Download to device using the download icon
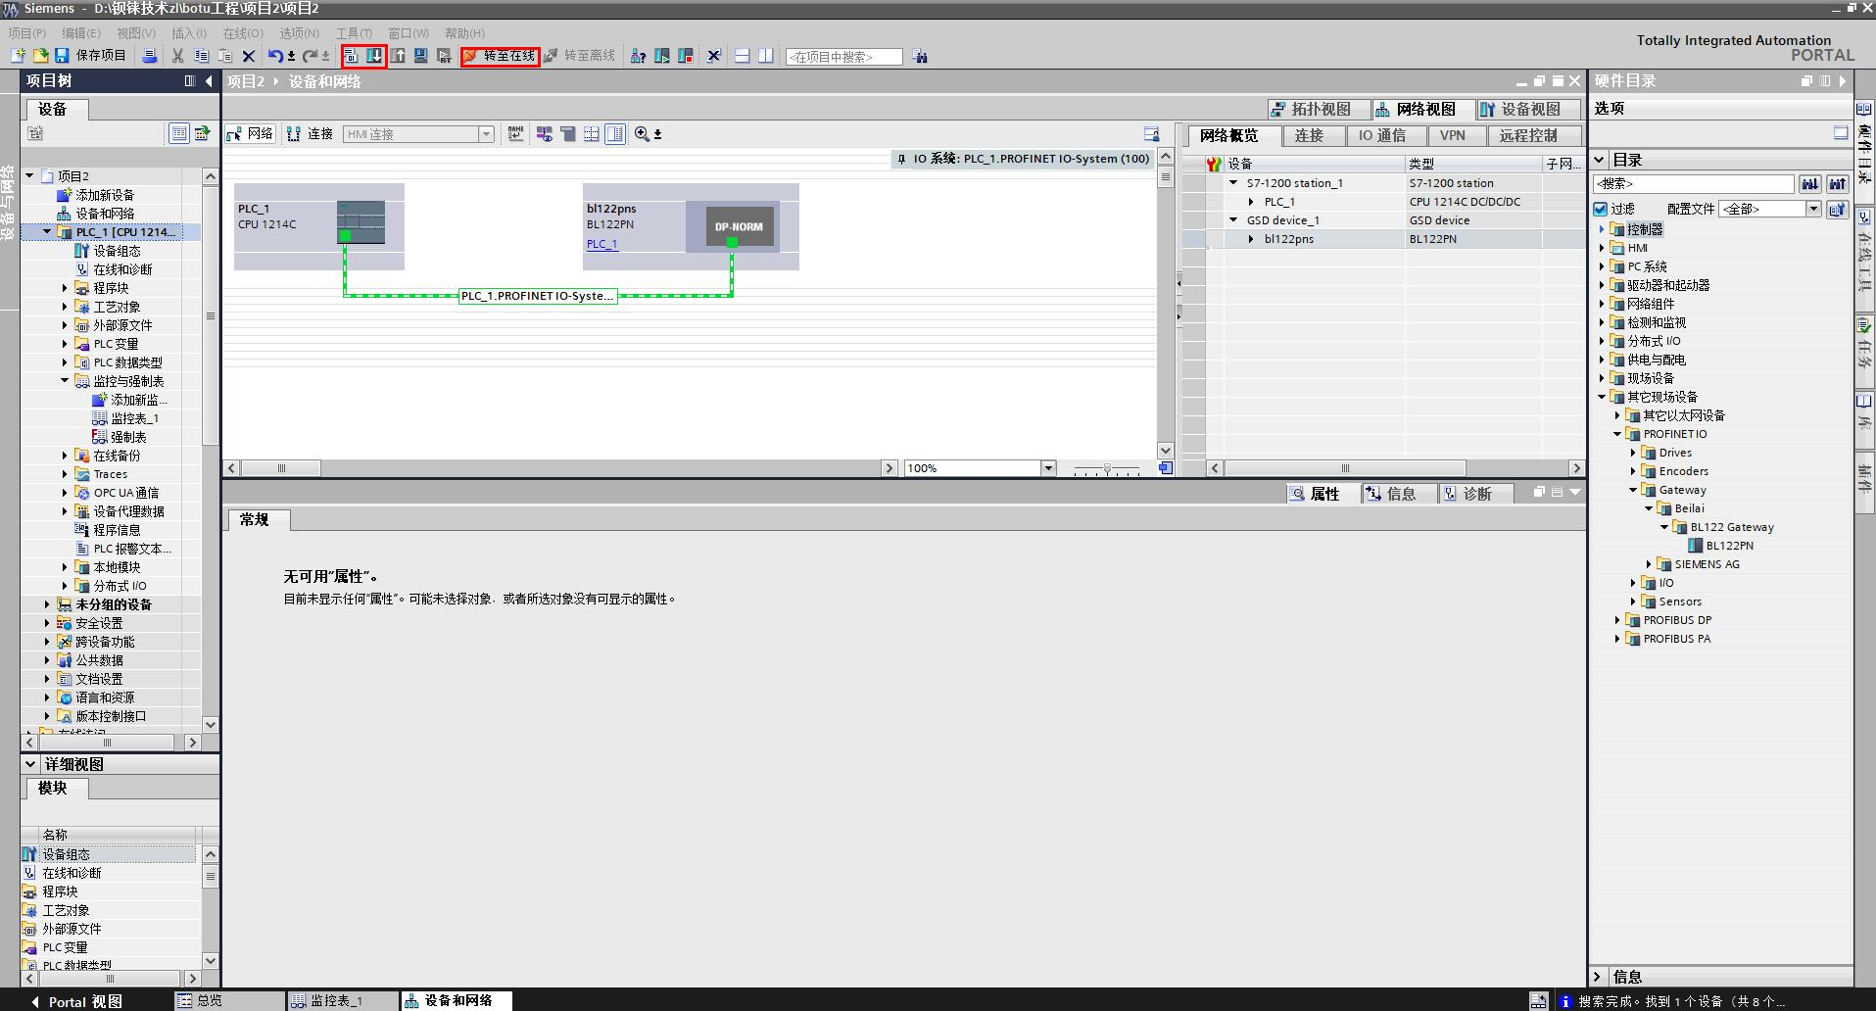 click(374, 56)
